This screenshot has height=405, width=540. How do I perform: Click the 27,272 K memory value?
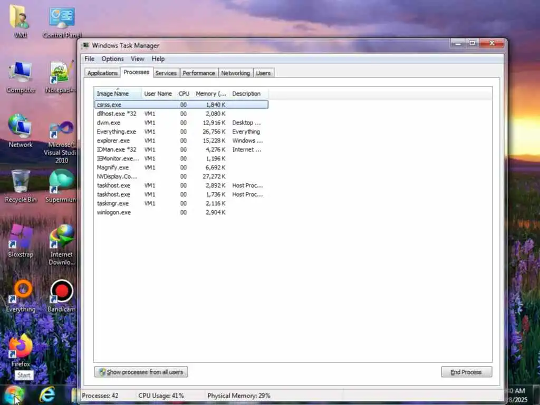[214, 176]
